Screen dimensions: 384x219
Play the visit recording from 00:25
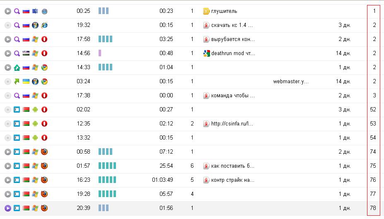tap(7, 11)
